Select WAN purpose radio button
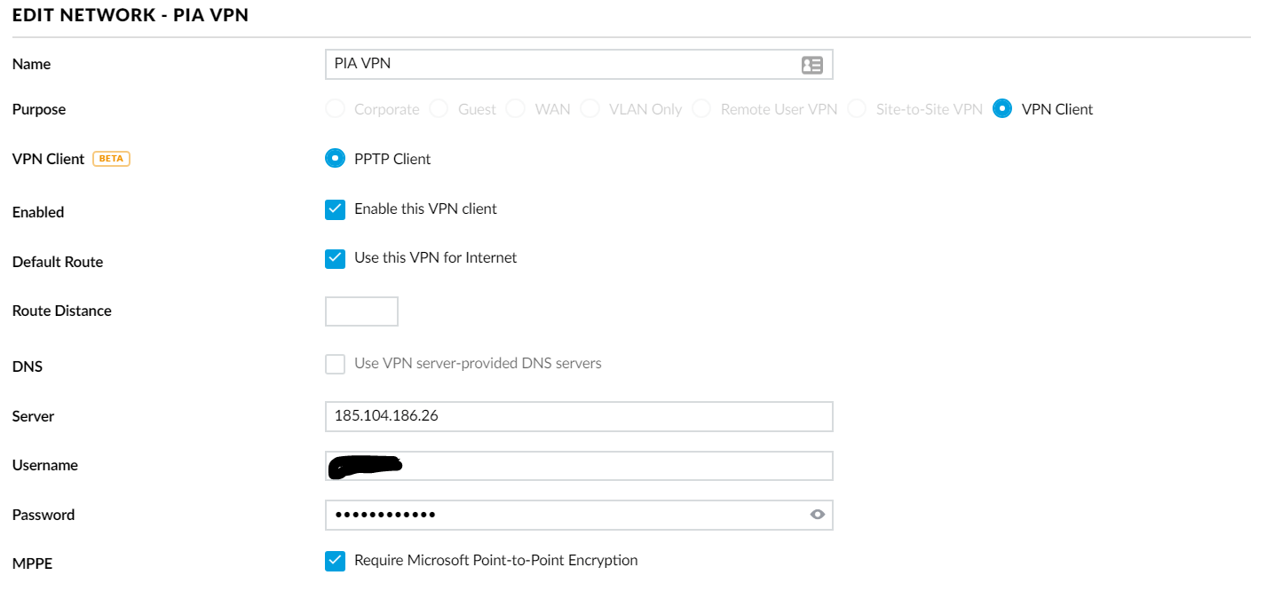The height and width of the screenshot is (591, 1274). tap(515, 109)
